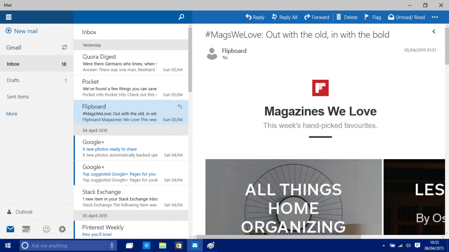Reply to the Flipboard email
Image resolution: width=449 pixels, height=252 pixels.
coord(255,17)
